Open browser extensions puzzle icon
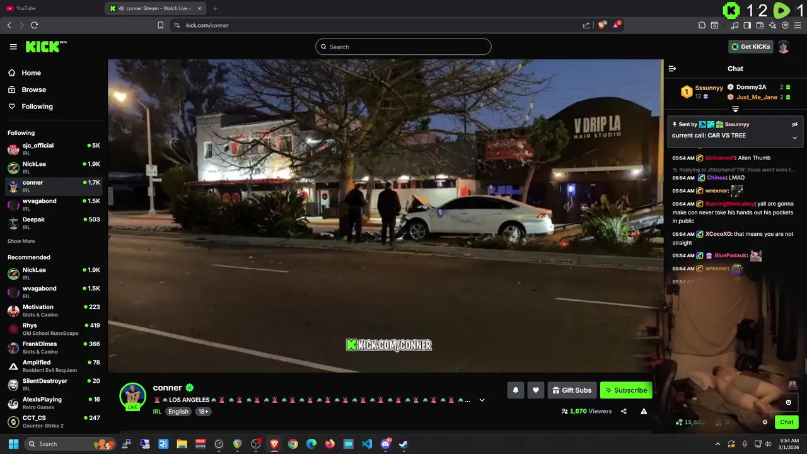 point(702,25)
